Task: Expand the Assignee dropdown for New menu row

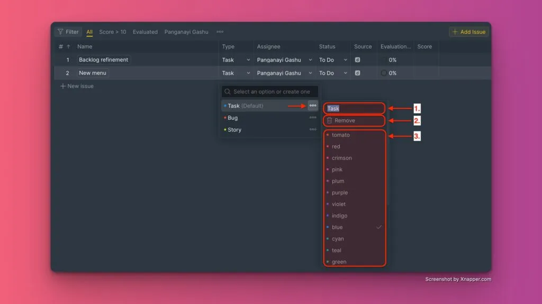Action: pos(310,73)
